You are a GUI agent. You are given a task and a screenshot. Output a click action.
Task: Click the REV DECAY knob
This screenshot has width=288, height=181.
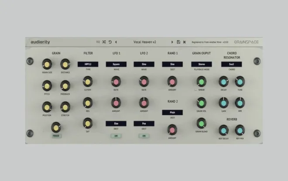[x=223, y=130]
